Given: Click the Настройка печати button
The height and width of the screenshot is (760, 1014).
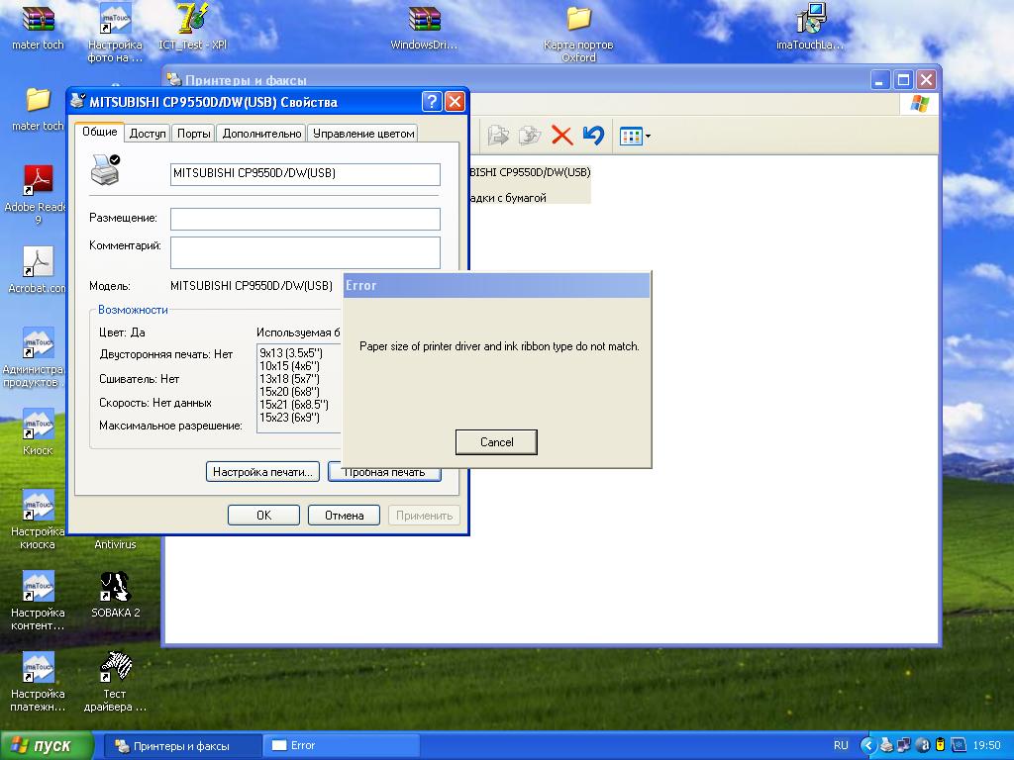Looking at the screenshot, I should tap(261, 472).
